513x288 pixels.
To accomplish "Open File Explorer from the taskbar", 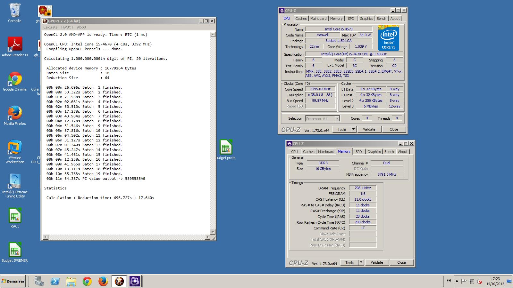I will coord(71,281).
